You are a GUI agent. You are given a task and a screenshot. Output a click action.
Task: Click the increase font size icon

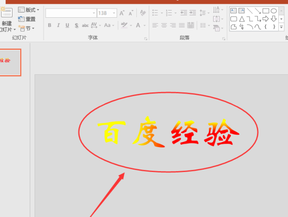coord(122,12)
